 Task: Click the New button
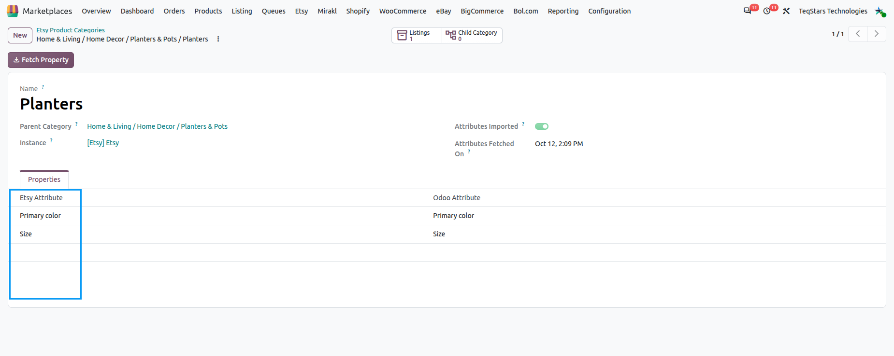click(20, 35)
